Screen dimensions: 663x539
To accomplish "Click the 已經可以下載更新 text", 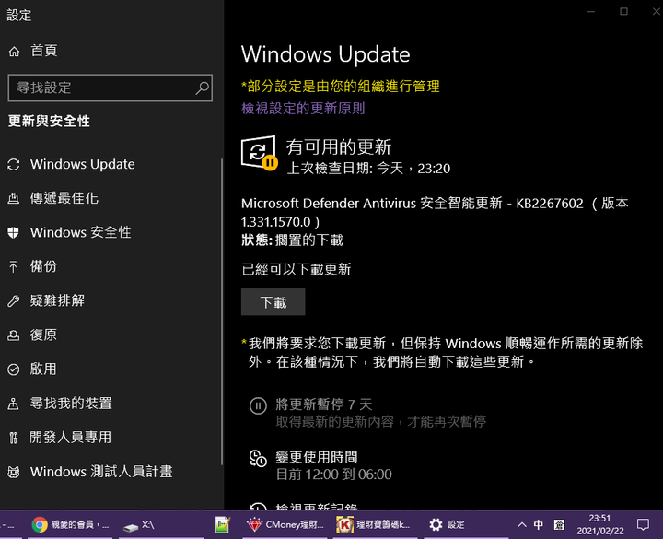I will [296, 269].
